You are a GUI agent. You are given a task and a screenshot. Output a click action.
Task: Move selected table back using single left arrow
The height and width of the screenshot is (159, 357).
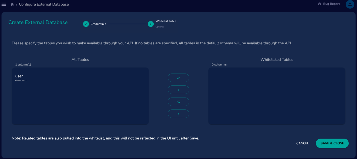tap(178, 114)
